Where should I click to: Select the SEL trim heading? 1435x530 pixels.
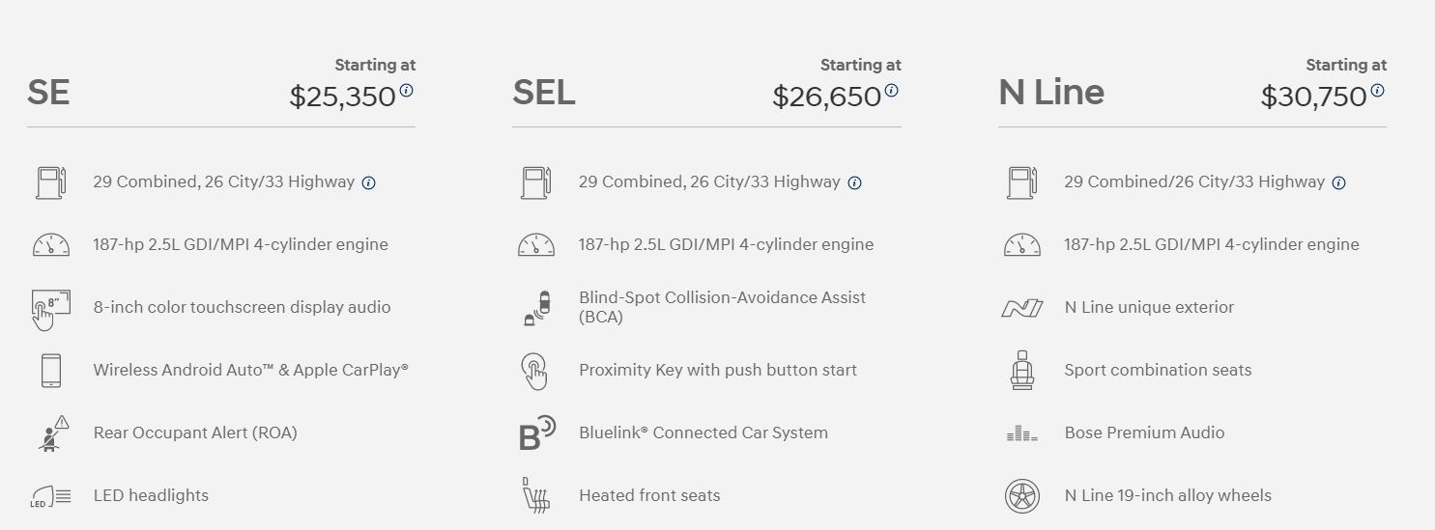[544, 93]
